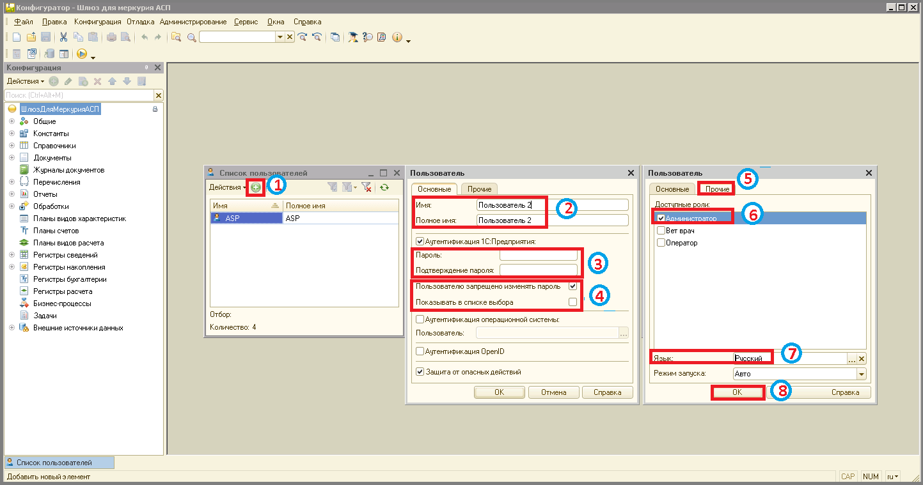The width and height of the screenshot is (923, 485).
Task: Select Планы счетов in the configuration tree
Action: coord(56,231)
